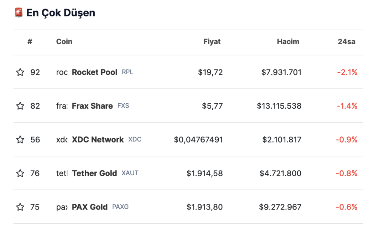Click the PAX Gold coin logo
The width and height of the screenshot is (374, 228).
pos(62,207)
